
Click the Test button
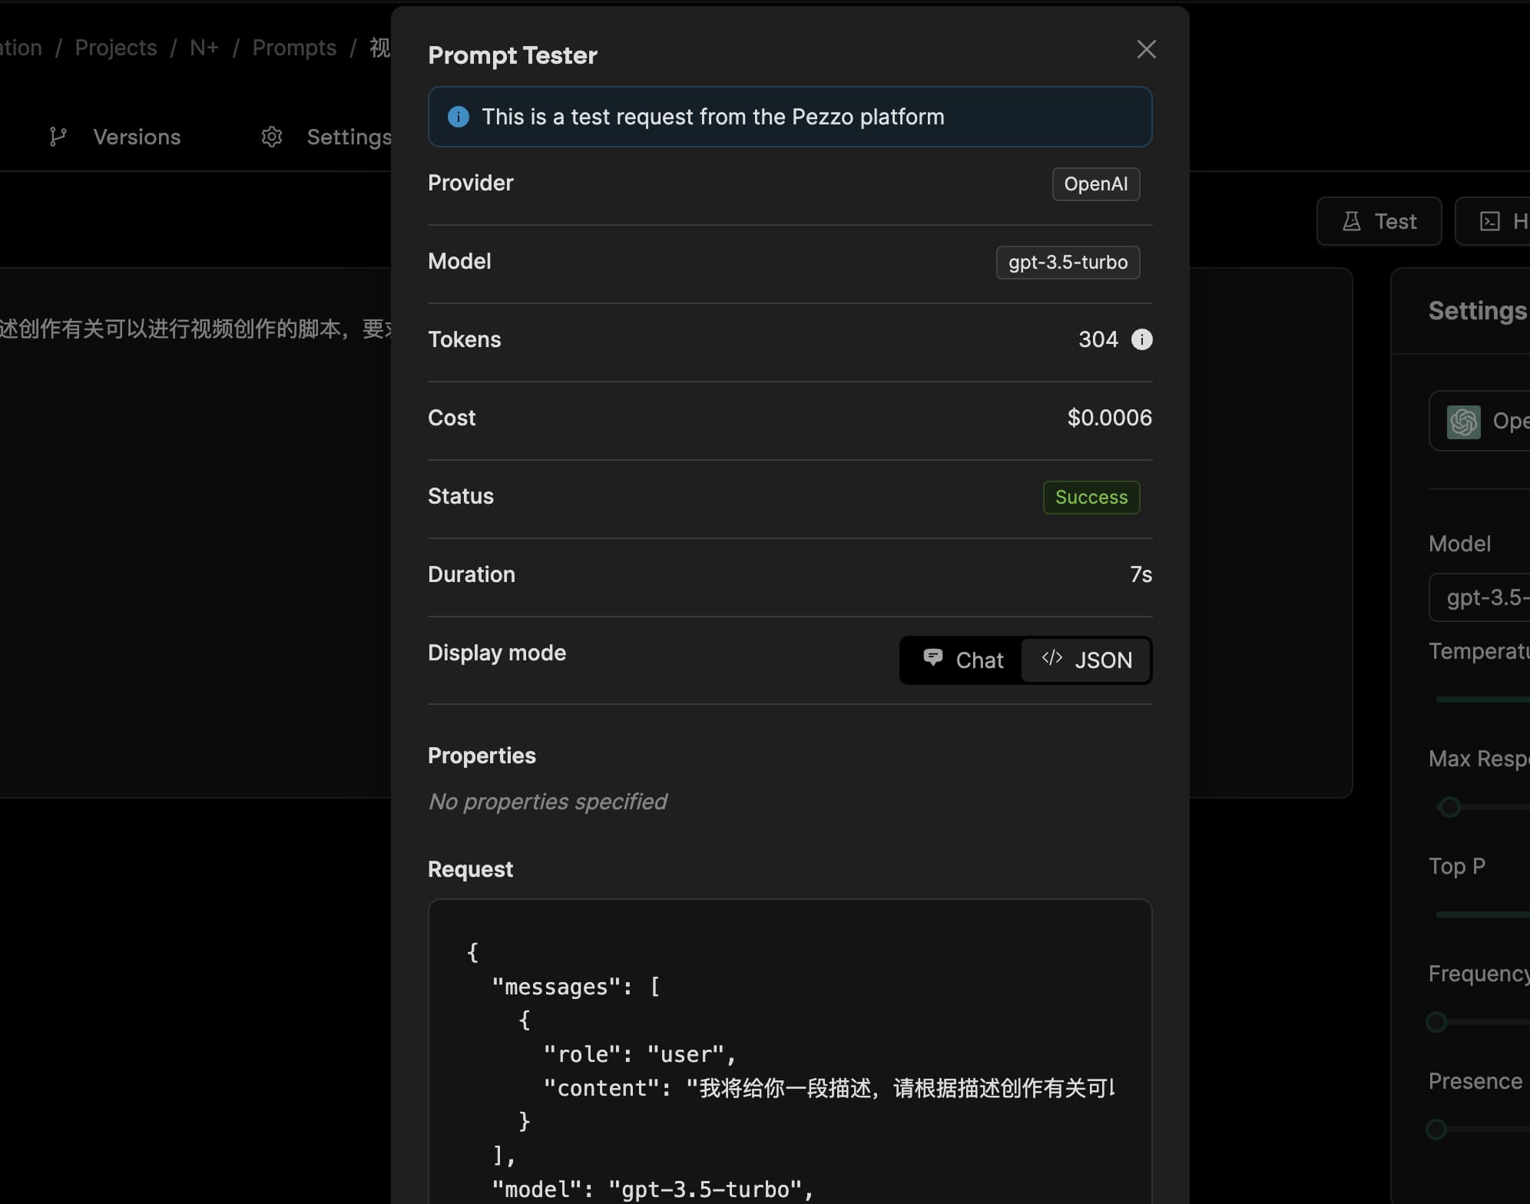(x=1379, y=221)
